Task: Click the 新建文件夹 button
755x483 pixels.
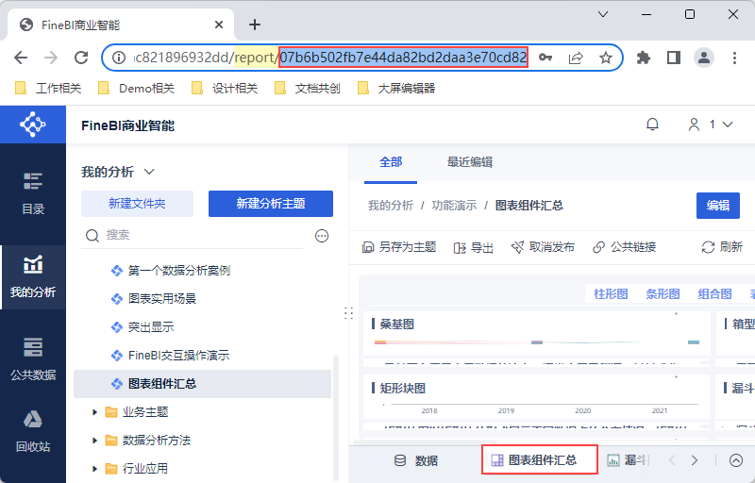Action: (x=137, y=204)
